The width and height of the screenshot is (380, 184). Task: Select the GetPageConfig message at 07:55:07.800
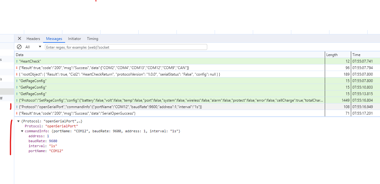(197, 81)
